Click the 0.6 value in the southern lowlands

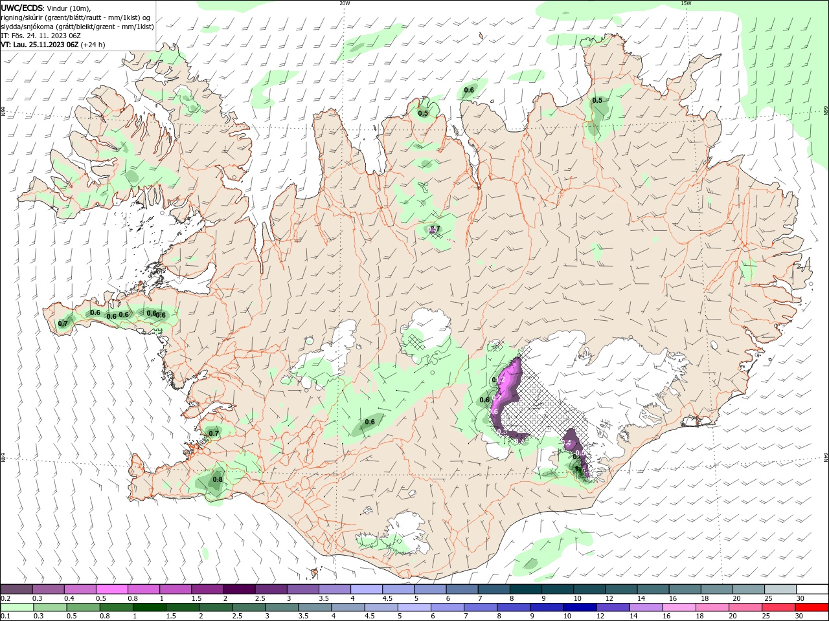click(x=370, y=422)
